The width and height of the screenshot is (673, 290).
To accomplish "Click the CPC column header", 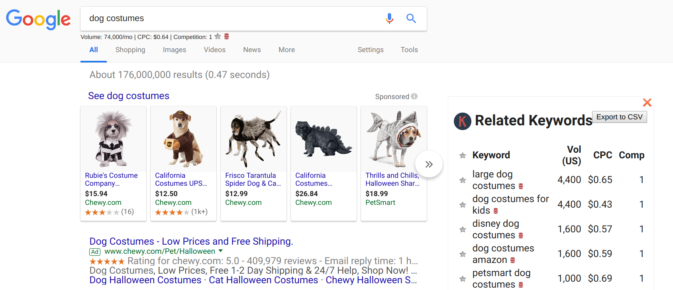I will [602, 155].
